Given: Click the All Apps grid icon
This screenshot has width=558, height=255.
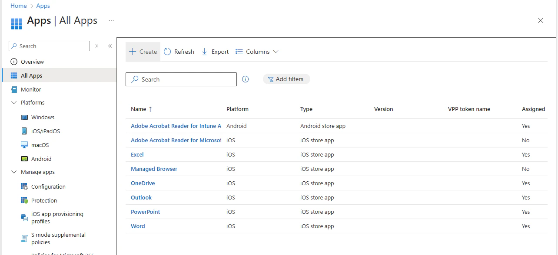Looking at the screenshot, I should (14, 75).
